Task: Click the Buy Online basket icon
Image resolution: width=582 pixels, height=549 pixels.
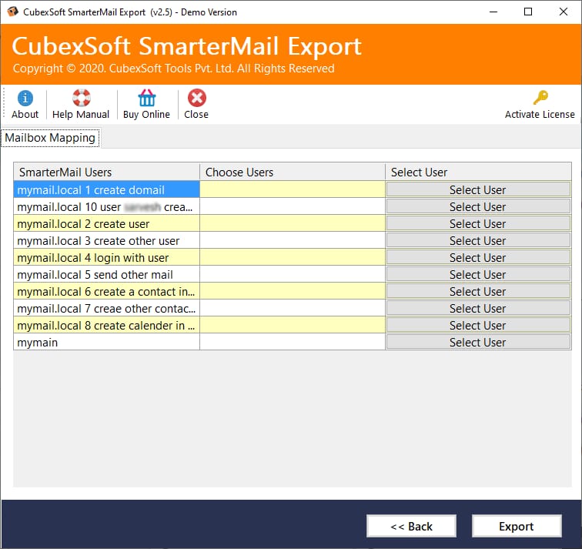Action: pos(146,98)
